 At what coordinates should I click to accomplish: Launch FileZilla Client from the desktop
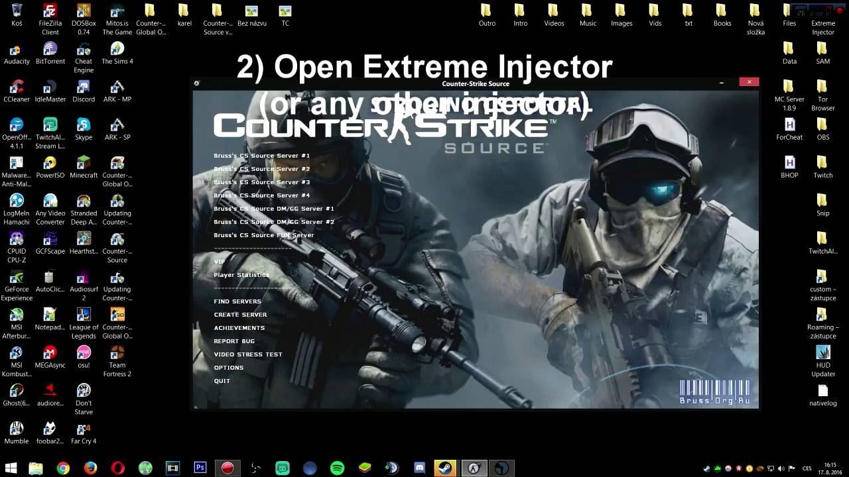(x=50, y=19)
